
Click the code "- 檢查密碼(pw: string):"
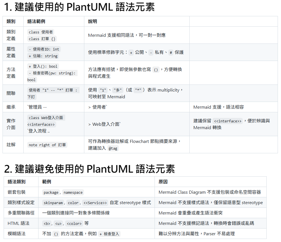[x=52, y=73]
